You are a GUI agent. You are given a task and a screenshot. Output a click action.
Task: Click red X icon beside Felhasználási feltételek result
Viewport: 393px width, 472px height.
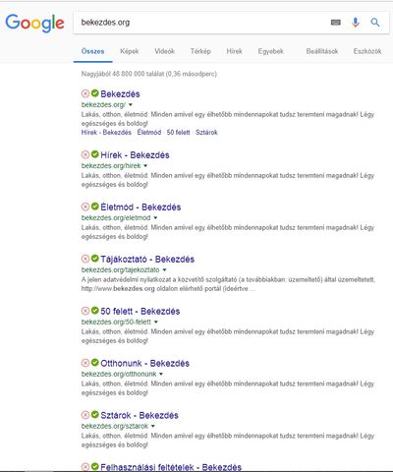(x=85, y=467)
